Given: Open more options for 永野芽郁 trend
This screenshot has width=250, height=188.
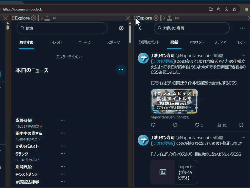Looking at the screenshot, I should pos(63,120).
